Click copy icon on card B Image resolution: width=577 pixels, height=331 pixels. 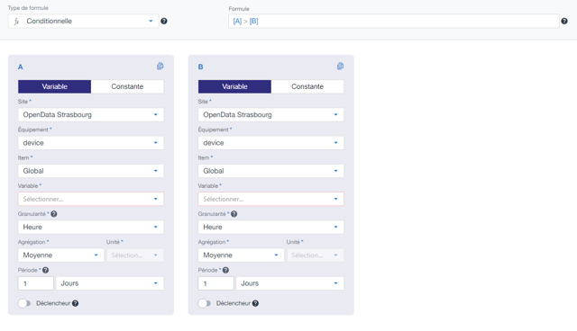click(x=341, y=66)
